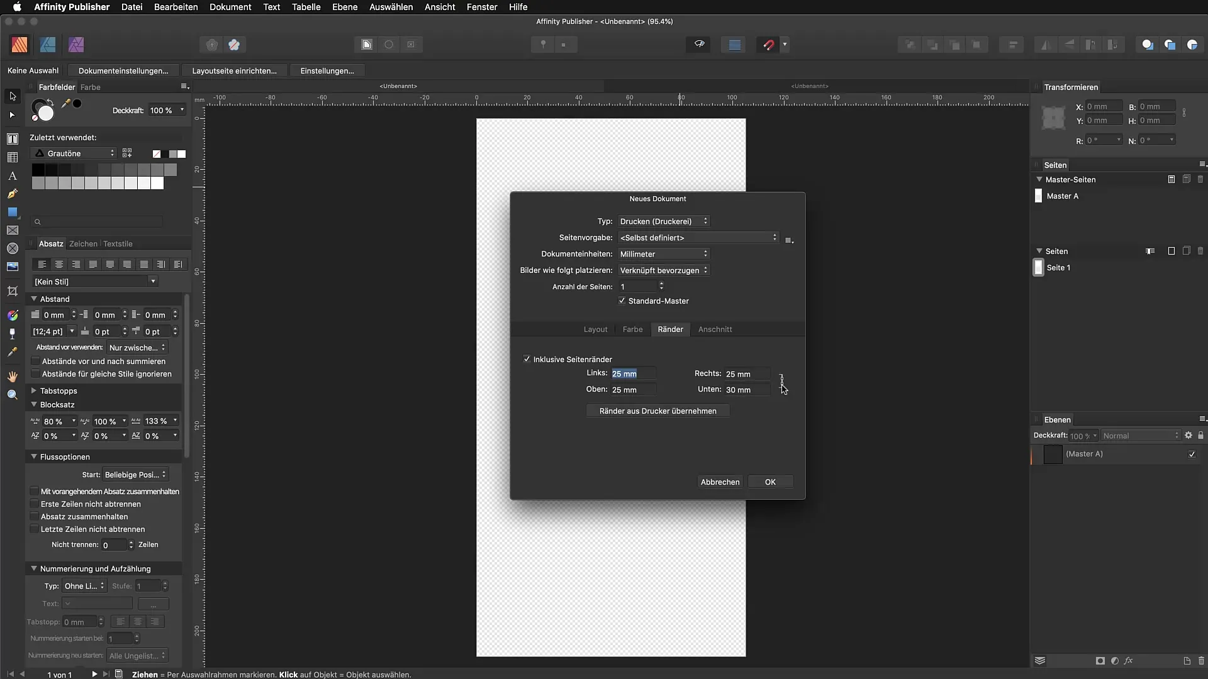Viewport: 1208px width, 679px height.
Task: Enable Absatz zusammenhalten checkbox
Action: 35,517
